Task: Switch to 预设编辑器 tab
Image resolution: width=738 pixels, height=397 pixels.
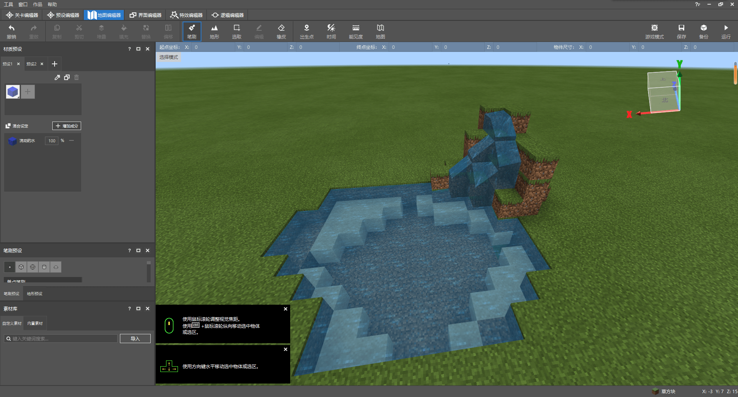Action: click(x=63, y=15)
